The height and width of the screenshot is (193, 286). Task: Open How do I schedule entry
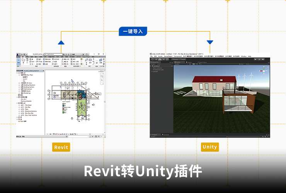[x=24, y=99]
